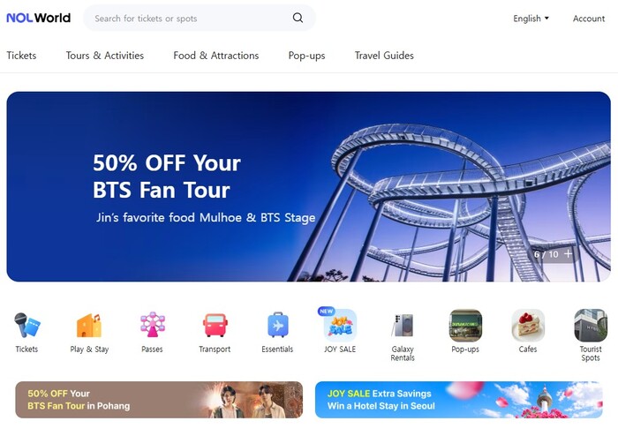Open the Essentials suitcase icon

(277, 326)
